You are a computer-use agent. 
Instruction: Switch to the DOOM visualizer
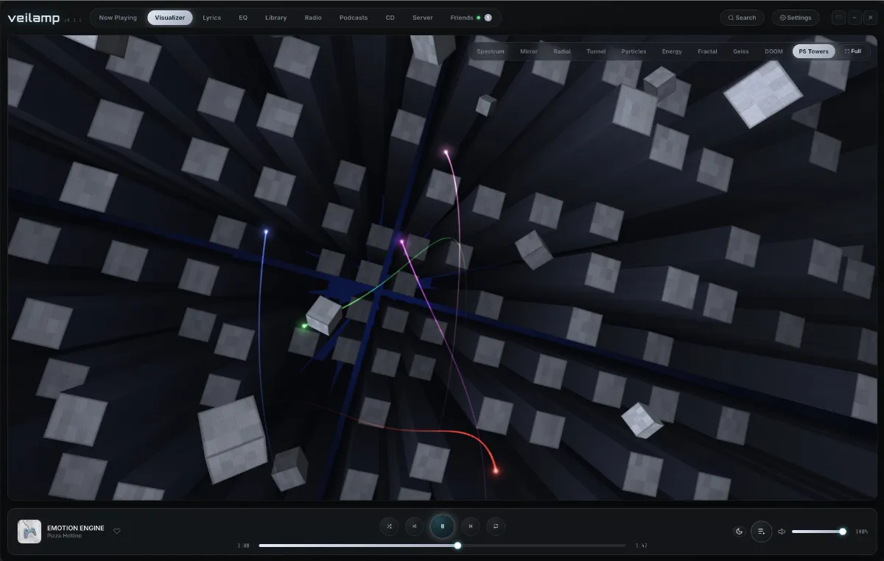774,52
